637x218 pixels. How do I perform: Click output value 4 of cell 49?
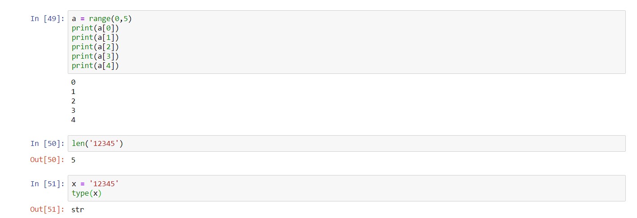coord(73,120)
